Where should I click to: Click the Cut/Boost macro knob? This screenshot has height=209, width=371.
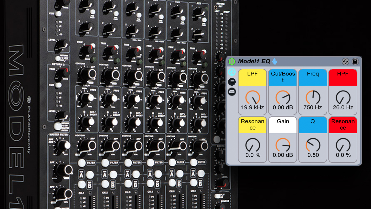[x=283, y=97]
